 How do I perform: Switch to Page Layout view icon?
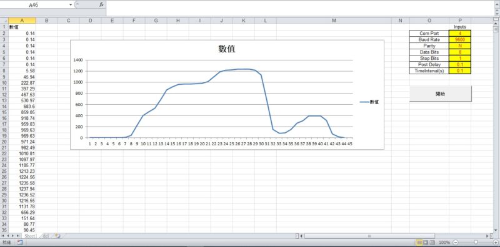[x=426, y=243]
